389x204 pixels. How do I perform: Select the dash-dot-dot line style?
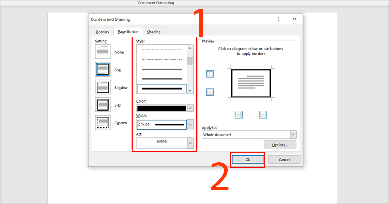click(x=162, y=59)
